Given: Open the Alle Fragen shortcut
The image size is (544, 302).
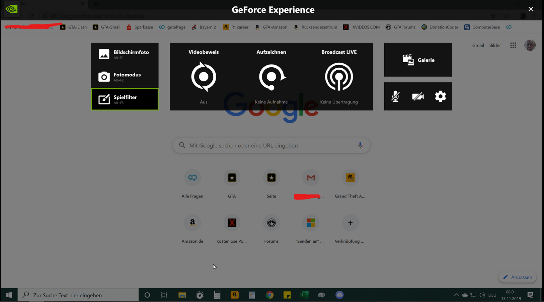Looking at the screenshot, I should click(x=192, y=184).
